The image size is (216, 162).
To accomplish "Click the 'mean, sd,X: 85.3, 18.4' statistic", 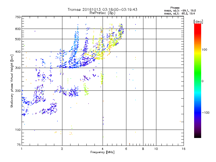I will [179, 13].
